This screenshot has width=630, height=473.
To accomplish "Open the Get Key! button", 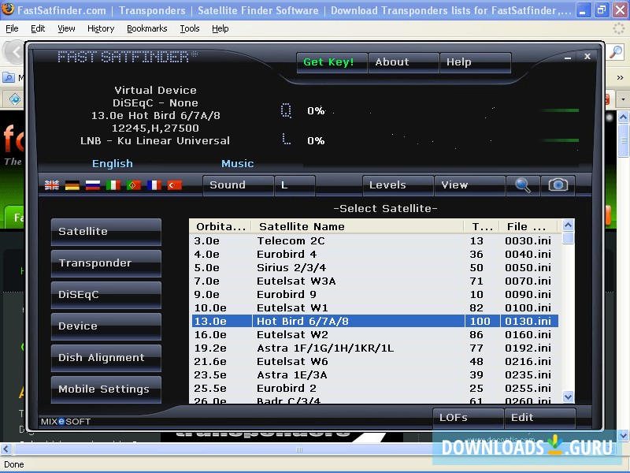I will [x=332, y=62].
